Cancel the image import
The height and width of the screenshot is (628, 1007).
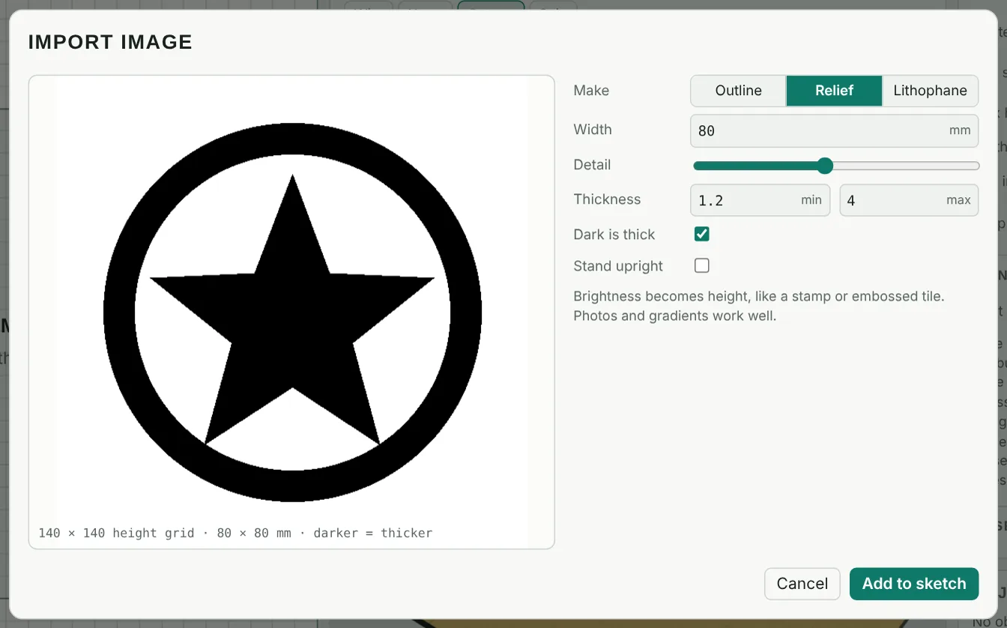(802, 584)
